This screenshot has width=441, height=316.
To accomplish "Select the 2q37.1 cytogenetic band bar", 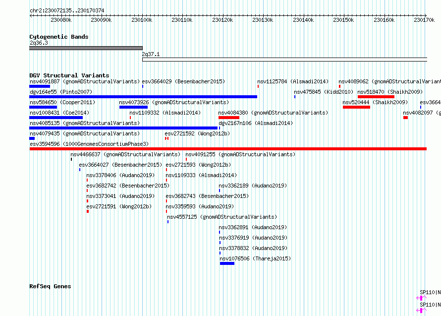I will (284, 60).
